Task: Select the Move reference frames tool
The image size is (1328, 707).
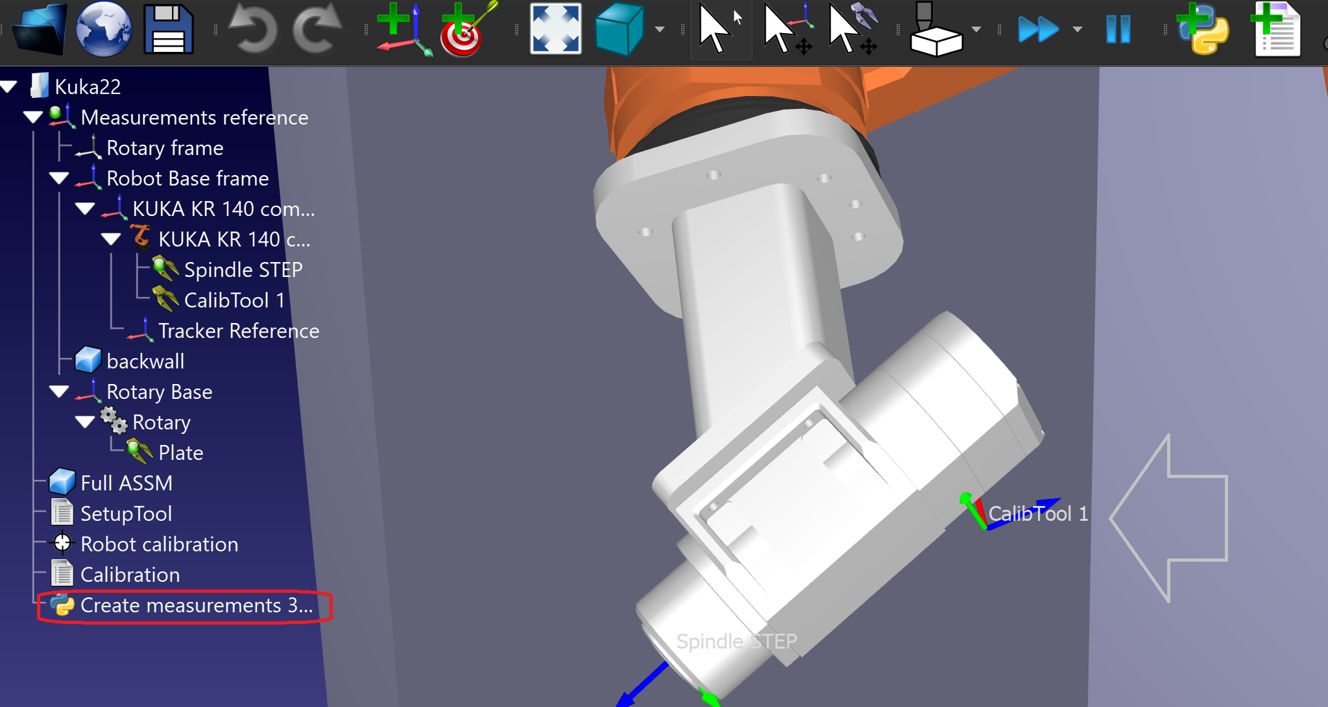Action: point(788,29)
